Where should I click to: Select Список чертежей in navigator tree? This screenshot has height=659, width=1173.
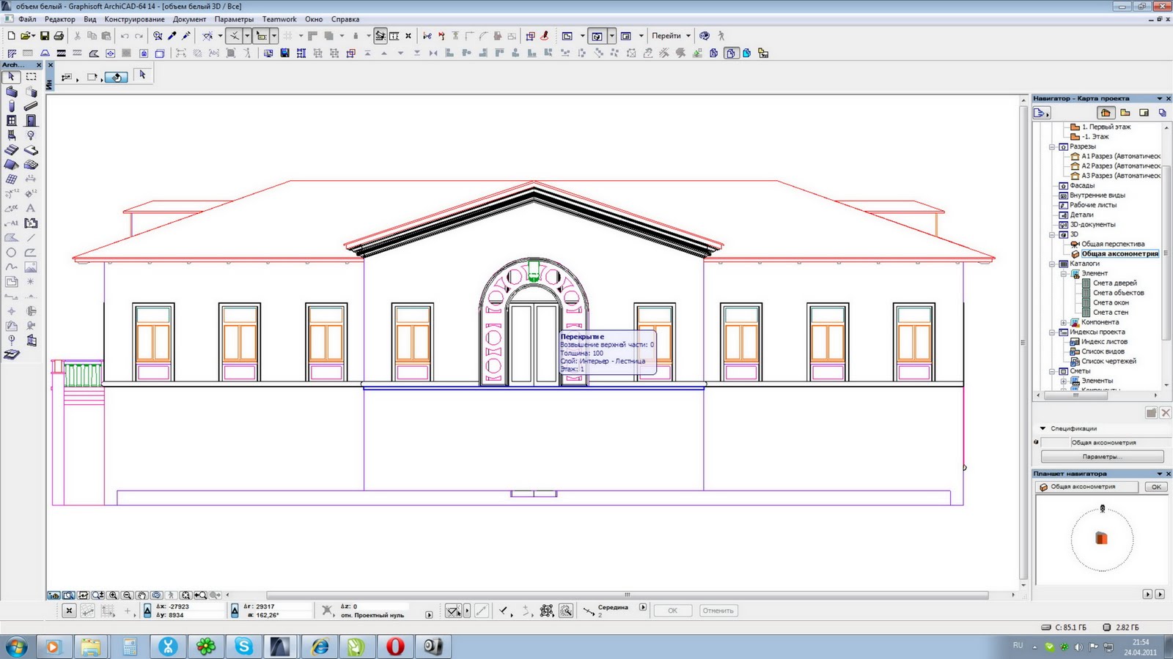1108,361
